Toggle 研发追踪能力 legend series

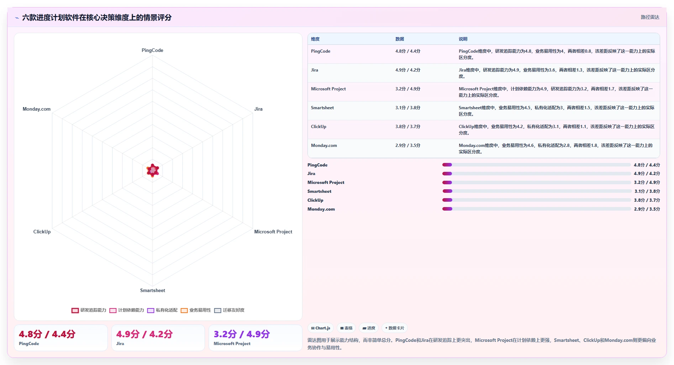(89, 310)
